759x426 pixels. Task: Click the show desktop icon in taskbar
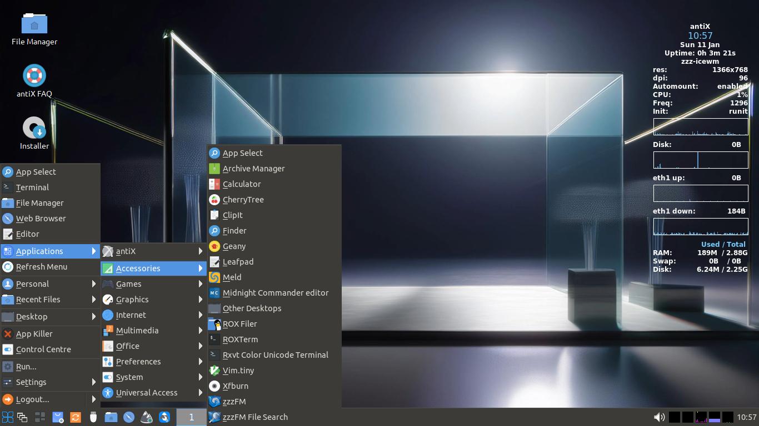click(22, 417)
